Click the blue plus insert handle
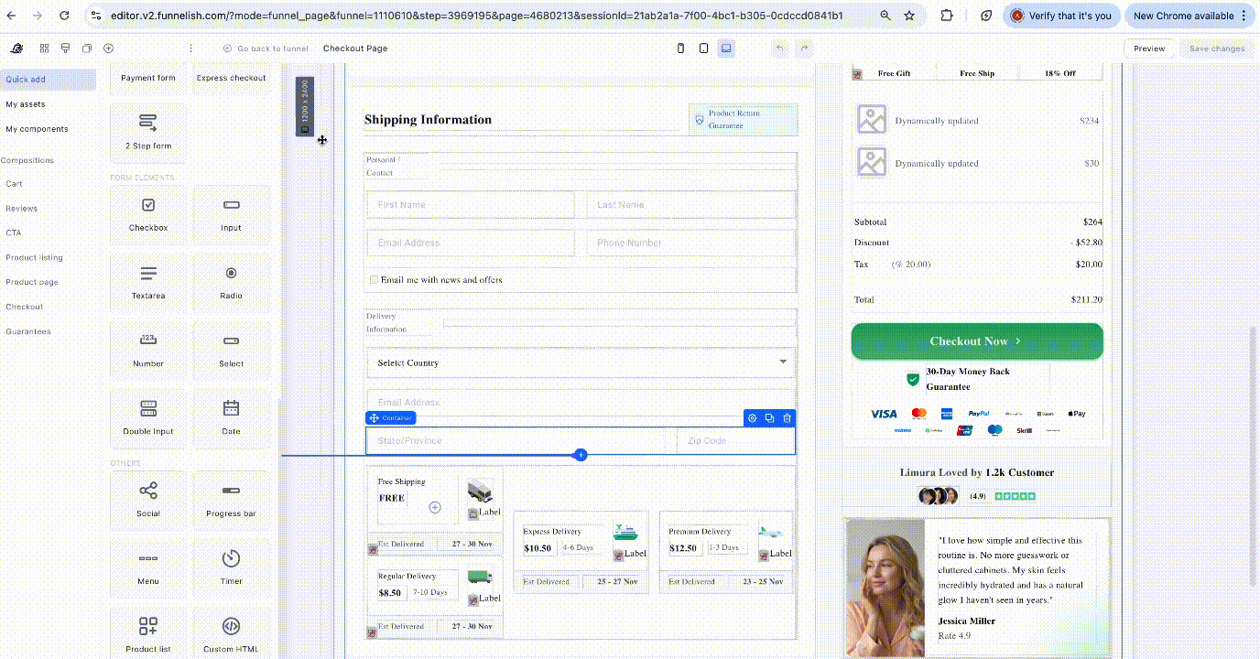1260x659 pixels. [581, 455]
